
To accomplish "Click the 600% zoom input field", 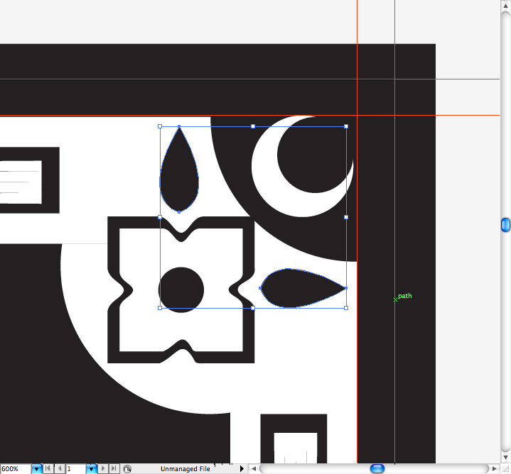I will 16,469.
